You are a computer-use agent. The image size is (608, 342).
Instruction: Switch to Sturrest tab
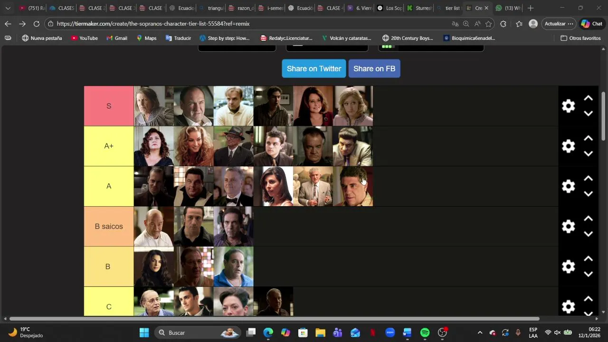(x=419, y=8)
